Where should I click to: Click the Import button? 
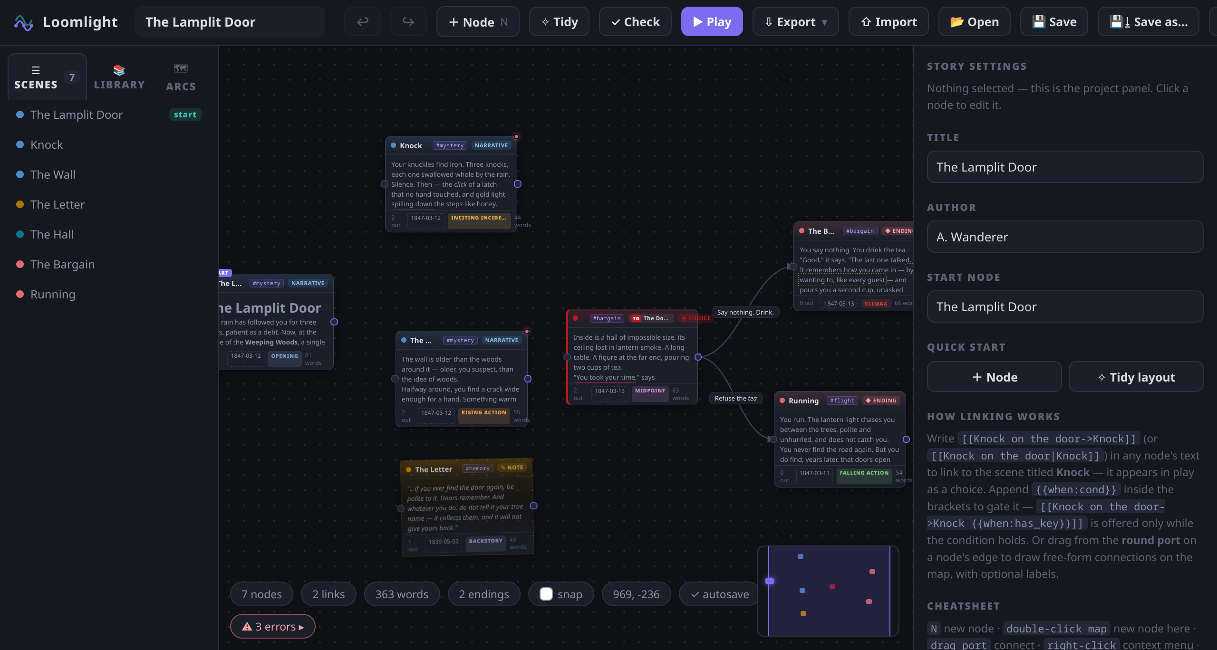(x=889, y=22)
